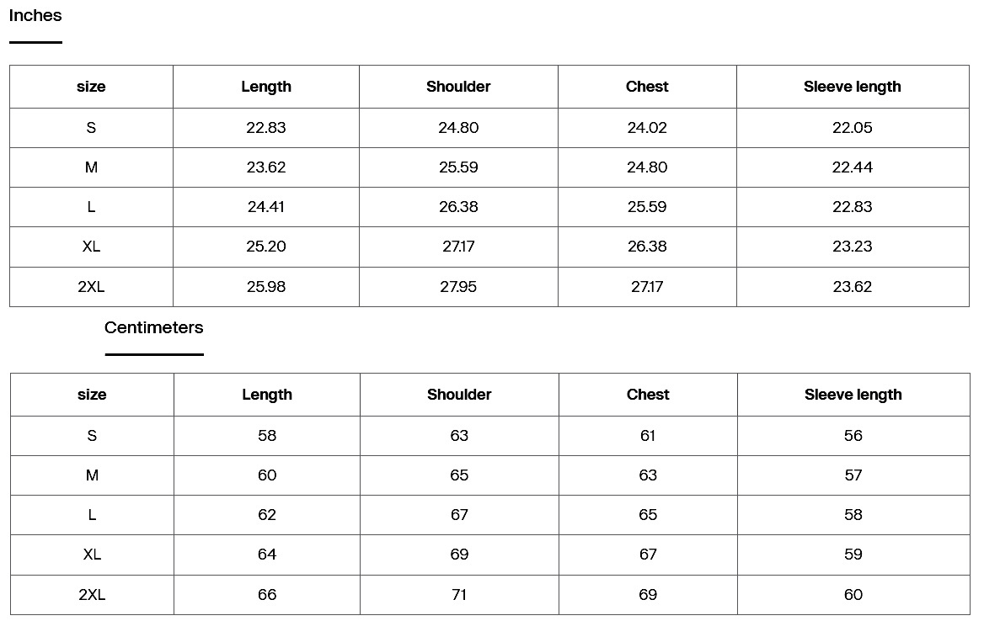Viewport: 984px width, 621px height.
Task: Click Sleeve length header in inches table
Action: tap(853, 87)
